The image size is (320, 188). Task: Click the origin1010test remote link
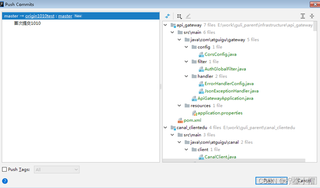click(40, 16)
